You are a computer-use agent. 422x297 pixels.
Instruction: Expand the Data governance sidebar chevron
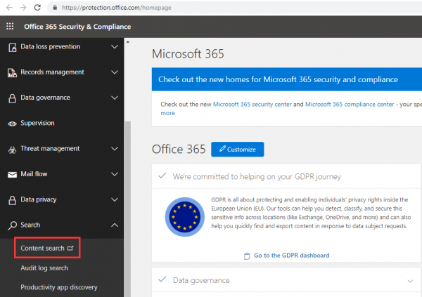click(x=115, y=98)
